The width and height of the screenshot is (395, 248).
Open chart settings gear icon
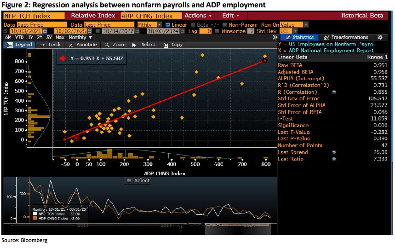coord(380,37)
